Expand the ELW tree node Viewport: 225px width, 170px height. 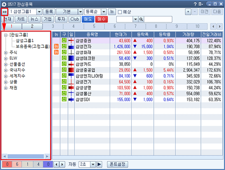pyautogui.click(x=6, y=58)
